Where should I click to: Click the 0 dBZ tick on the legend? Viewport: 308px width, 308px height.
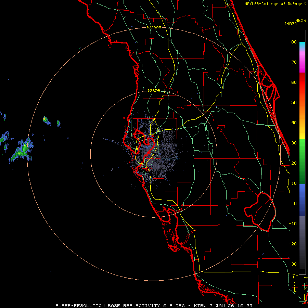[x=295, y=204]
